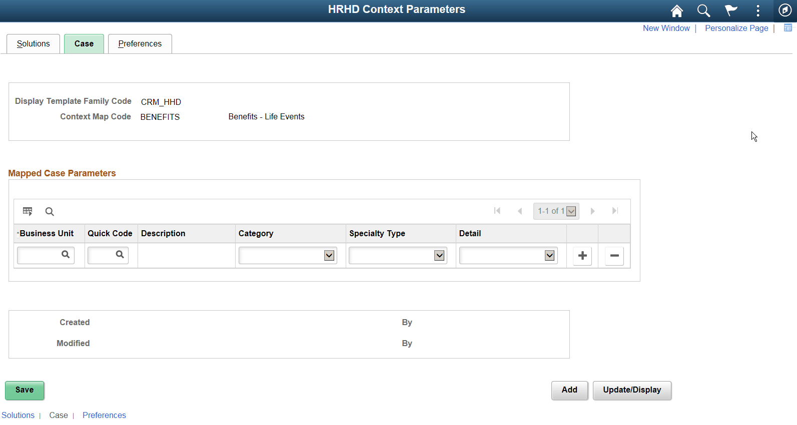Click the Benefits - Life Events description
The image size is (797, 425).
click(267, 117)
